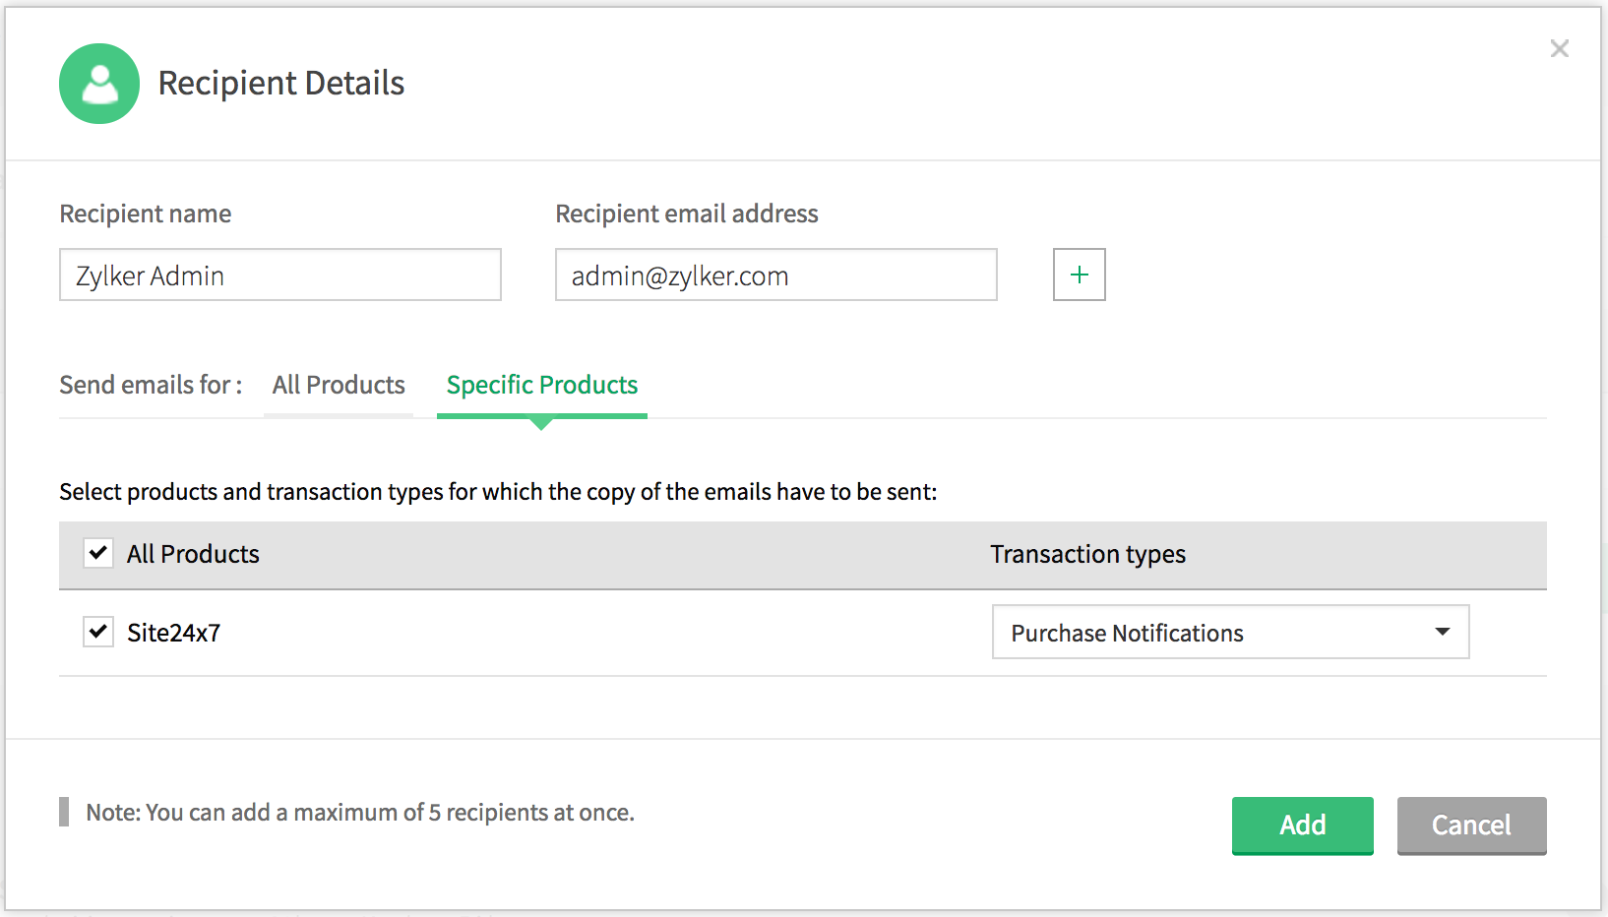
Task: Click the Recipient email address label
Action: [x=686, y=214]
